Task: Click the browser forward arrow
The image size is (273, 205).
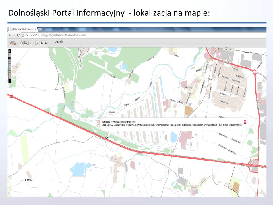Action: (x=14, y=35)
